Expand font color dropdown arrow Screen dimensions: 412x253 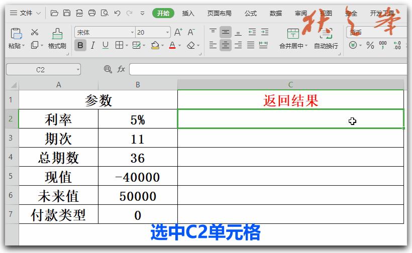(180, 46)
